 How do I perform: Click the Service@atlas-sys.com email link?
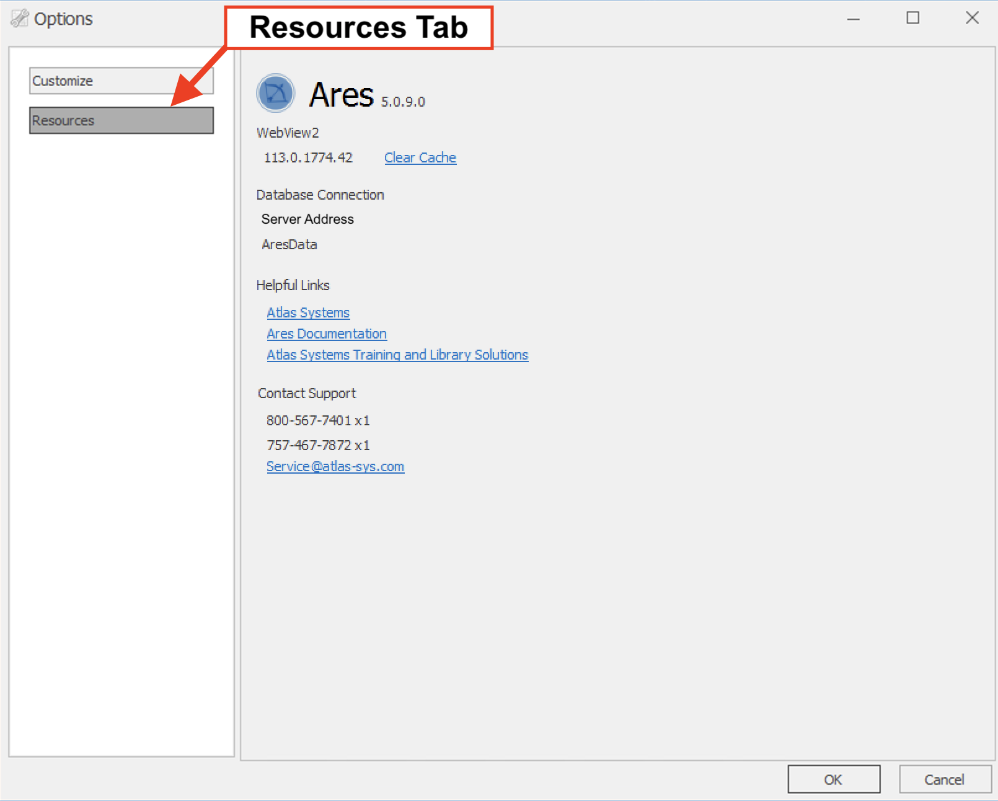coord(335,467)
